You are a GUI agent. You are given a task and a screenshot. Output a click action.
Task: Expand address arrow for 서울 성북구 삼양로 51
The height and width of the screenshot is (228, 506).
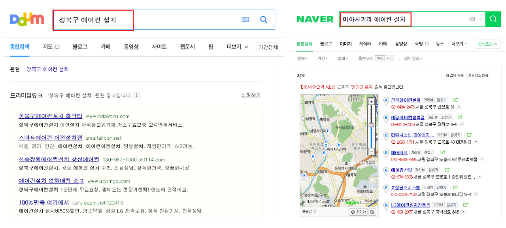pos(459,107)
